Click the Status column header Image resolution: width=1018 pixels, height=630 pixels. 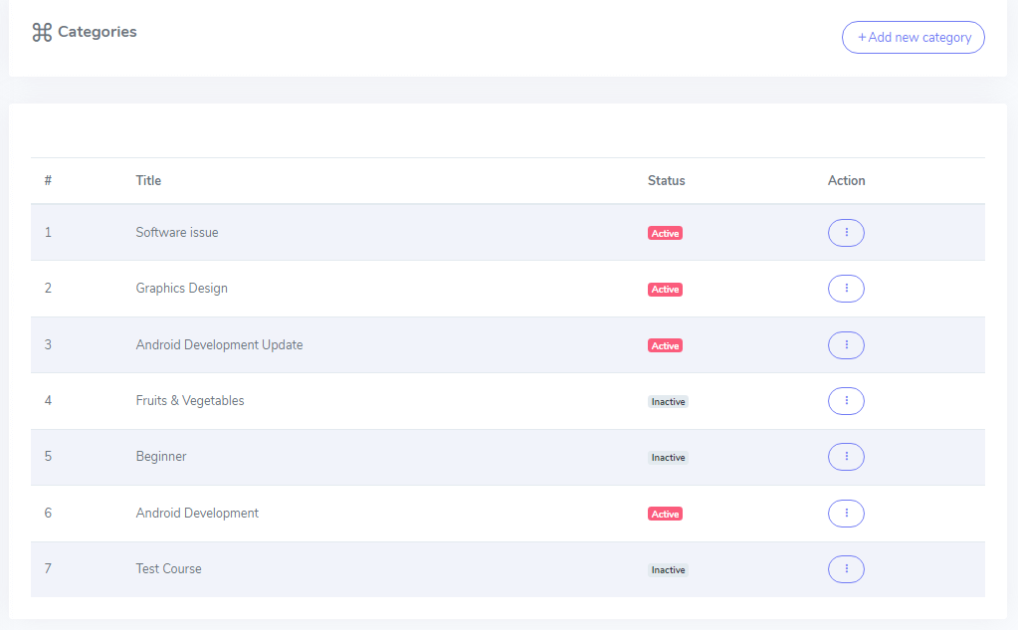[666, 181]
